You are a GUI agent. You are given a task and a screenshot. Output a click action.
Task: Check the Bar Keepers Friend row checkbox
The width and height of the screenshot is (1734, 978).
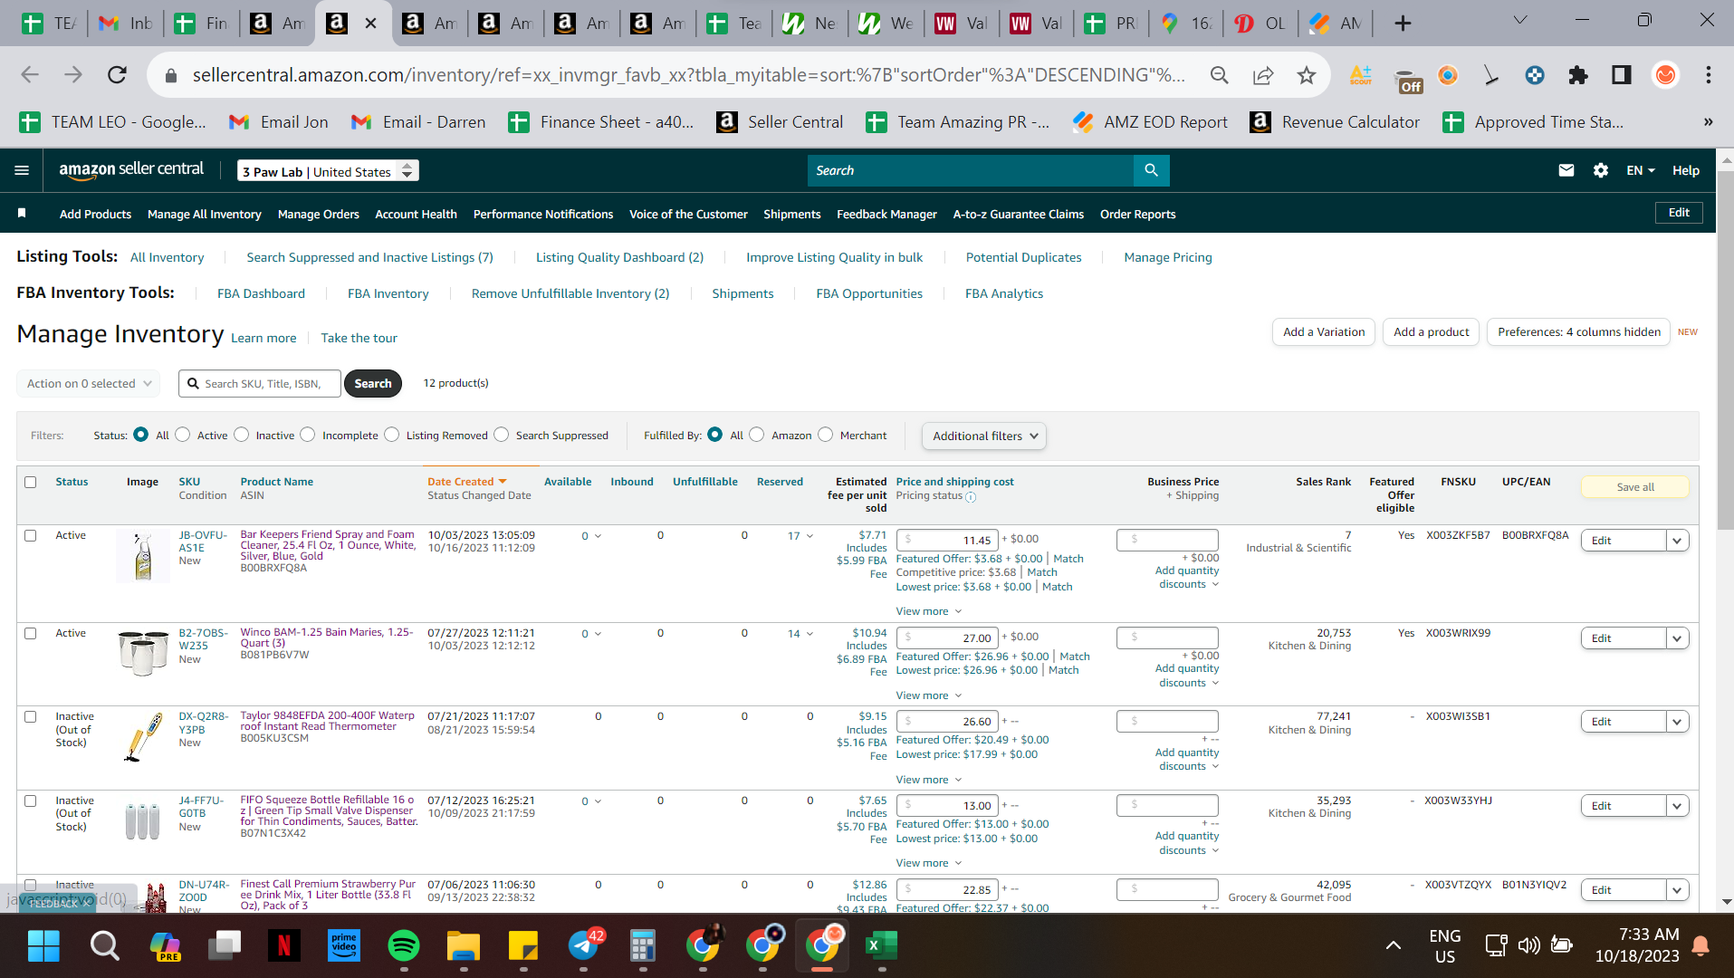31,535
